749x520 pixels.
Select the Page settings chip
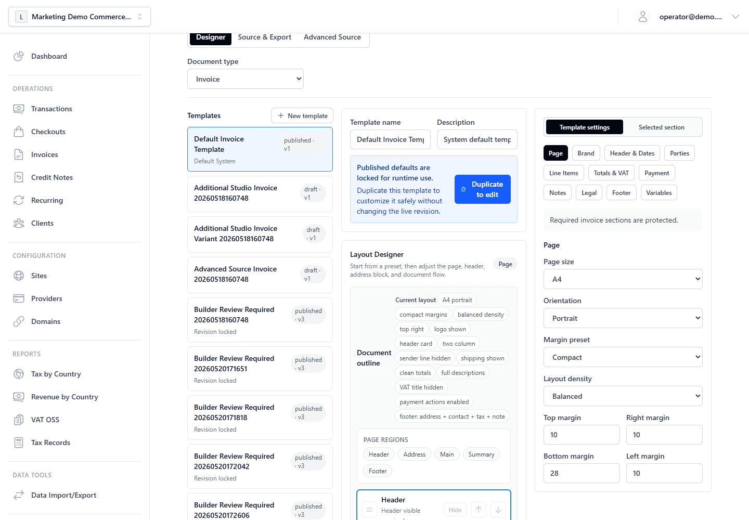[556, 153]
